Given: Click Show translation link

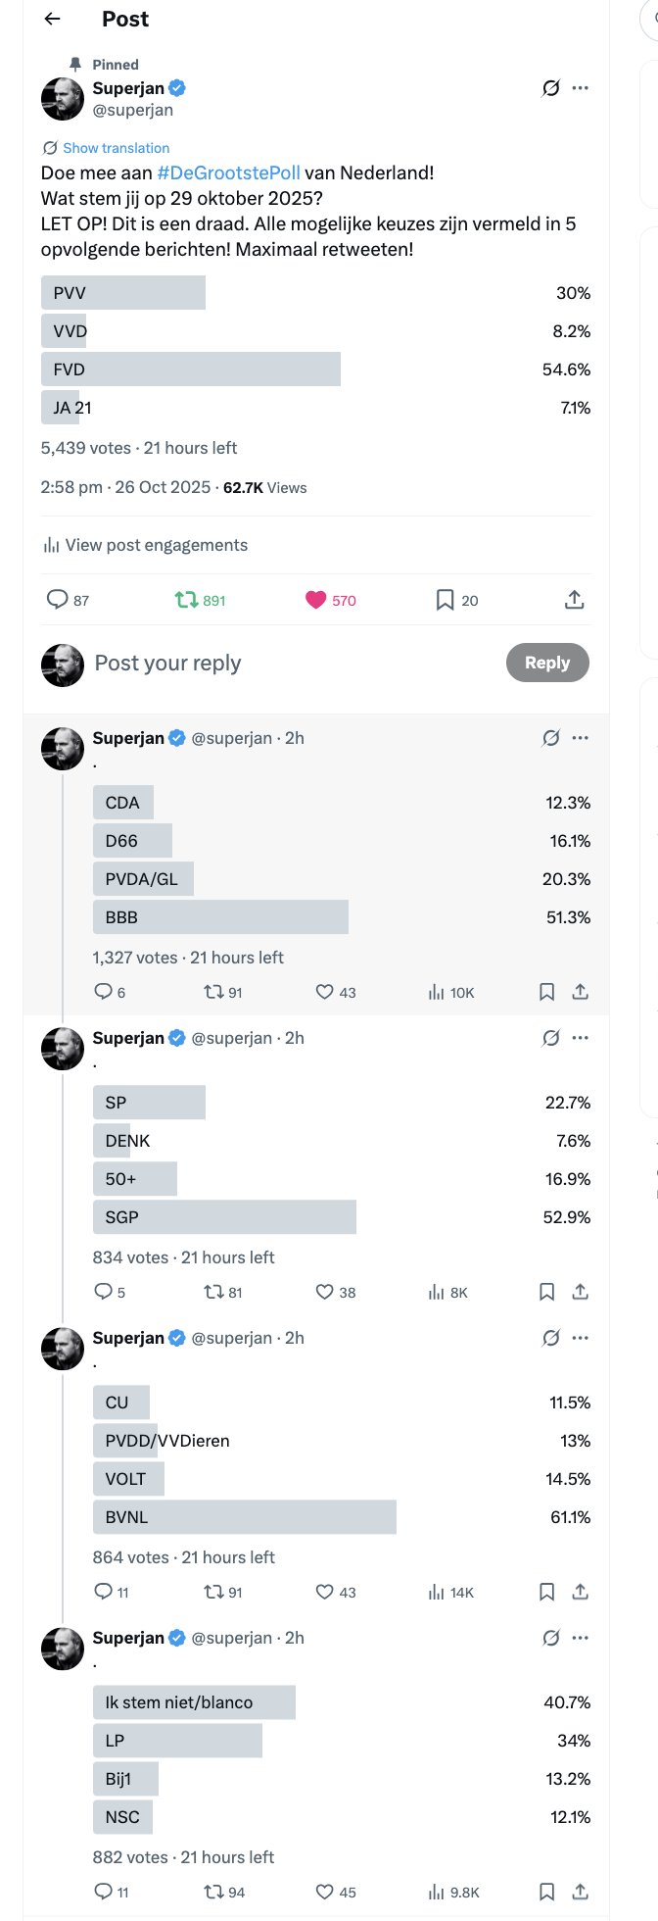Looking at the screenshot, I should coord(116,148).
